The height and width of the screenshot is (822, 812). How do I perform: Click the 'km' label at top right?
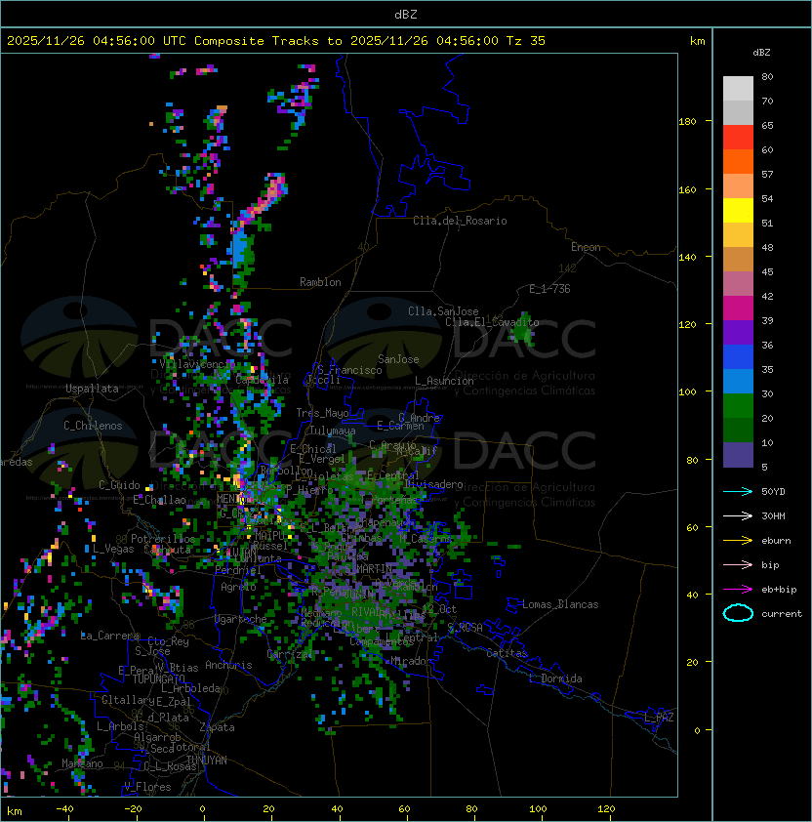[697, 41]
